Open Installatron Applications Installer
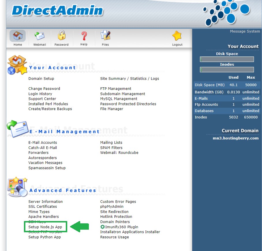 pos(130,232)
